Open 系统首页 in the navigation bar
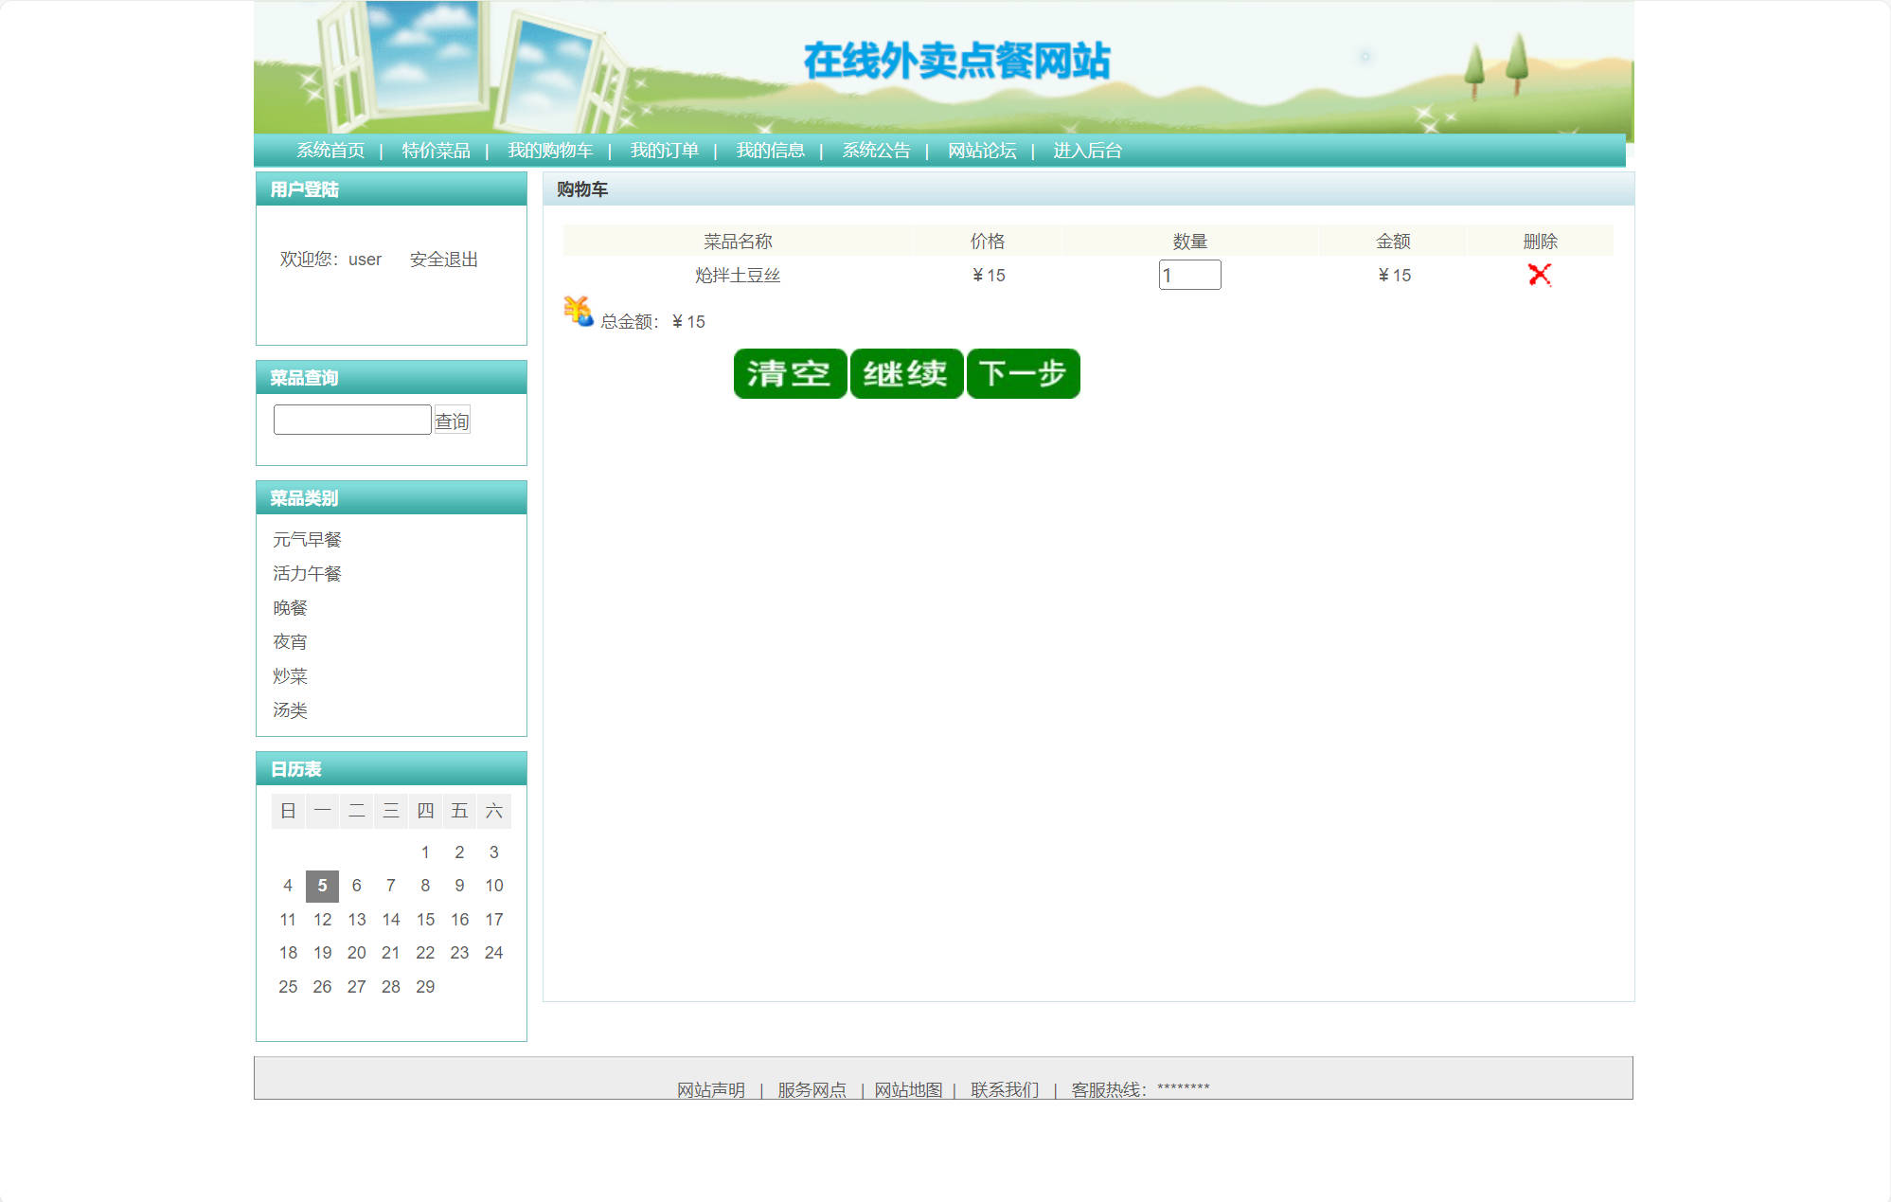Screen dimensions: 1891x1202 coord(330,151)
